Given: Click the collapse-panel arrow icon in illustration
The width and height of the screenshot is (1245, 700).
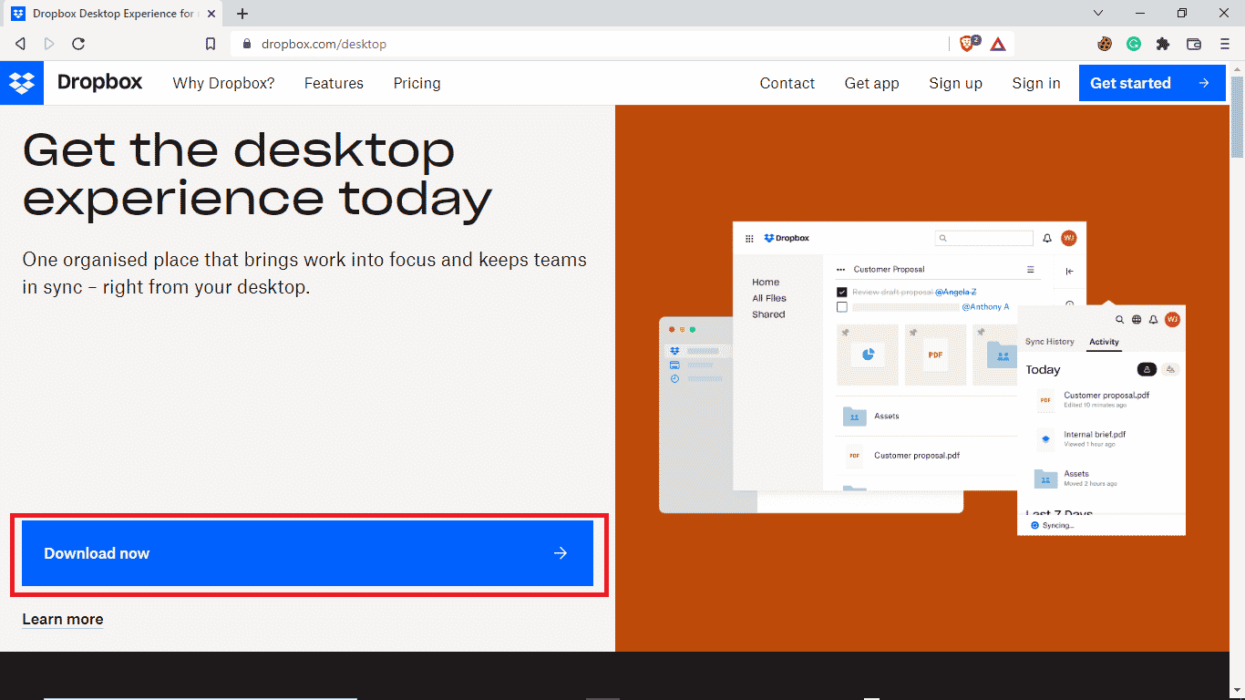Looking at the screenshot, I should click(x=1070, y=272).
